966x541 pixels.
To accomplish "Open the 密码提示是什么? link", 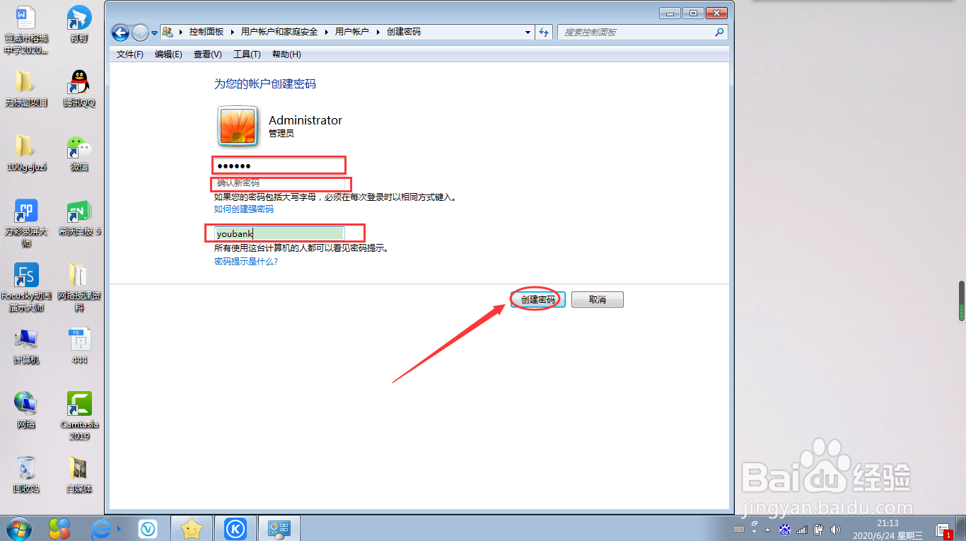I will (246, 262).
